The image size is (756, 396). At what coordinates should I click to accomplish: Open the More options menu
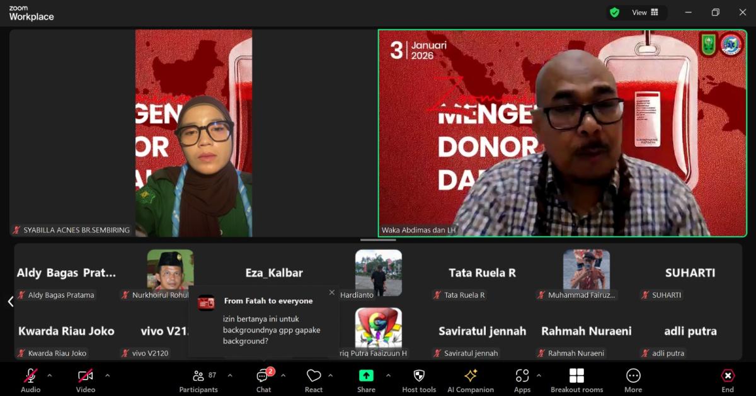coord(633,376)
